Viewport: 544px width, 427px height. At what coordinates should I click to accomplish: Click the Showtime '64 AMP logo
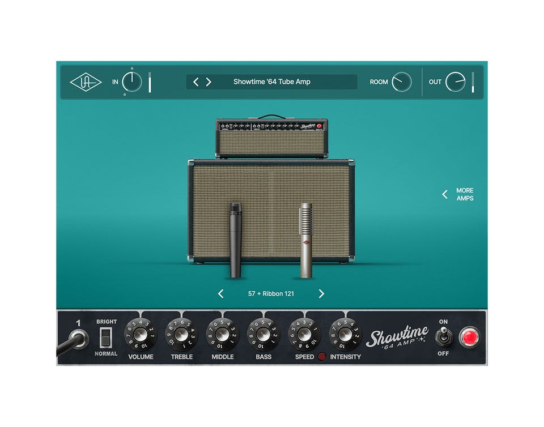click(x=397, y=337)
